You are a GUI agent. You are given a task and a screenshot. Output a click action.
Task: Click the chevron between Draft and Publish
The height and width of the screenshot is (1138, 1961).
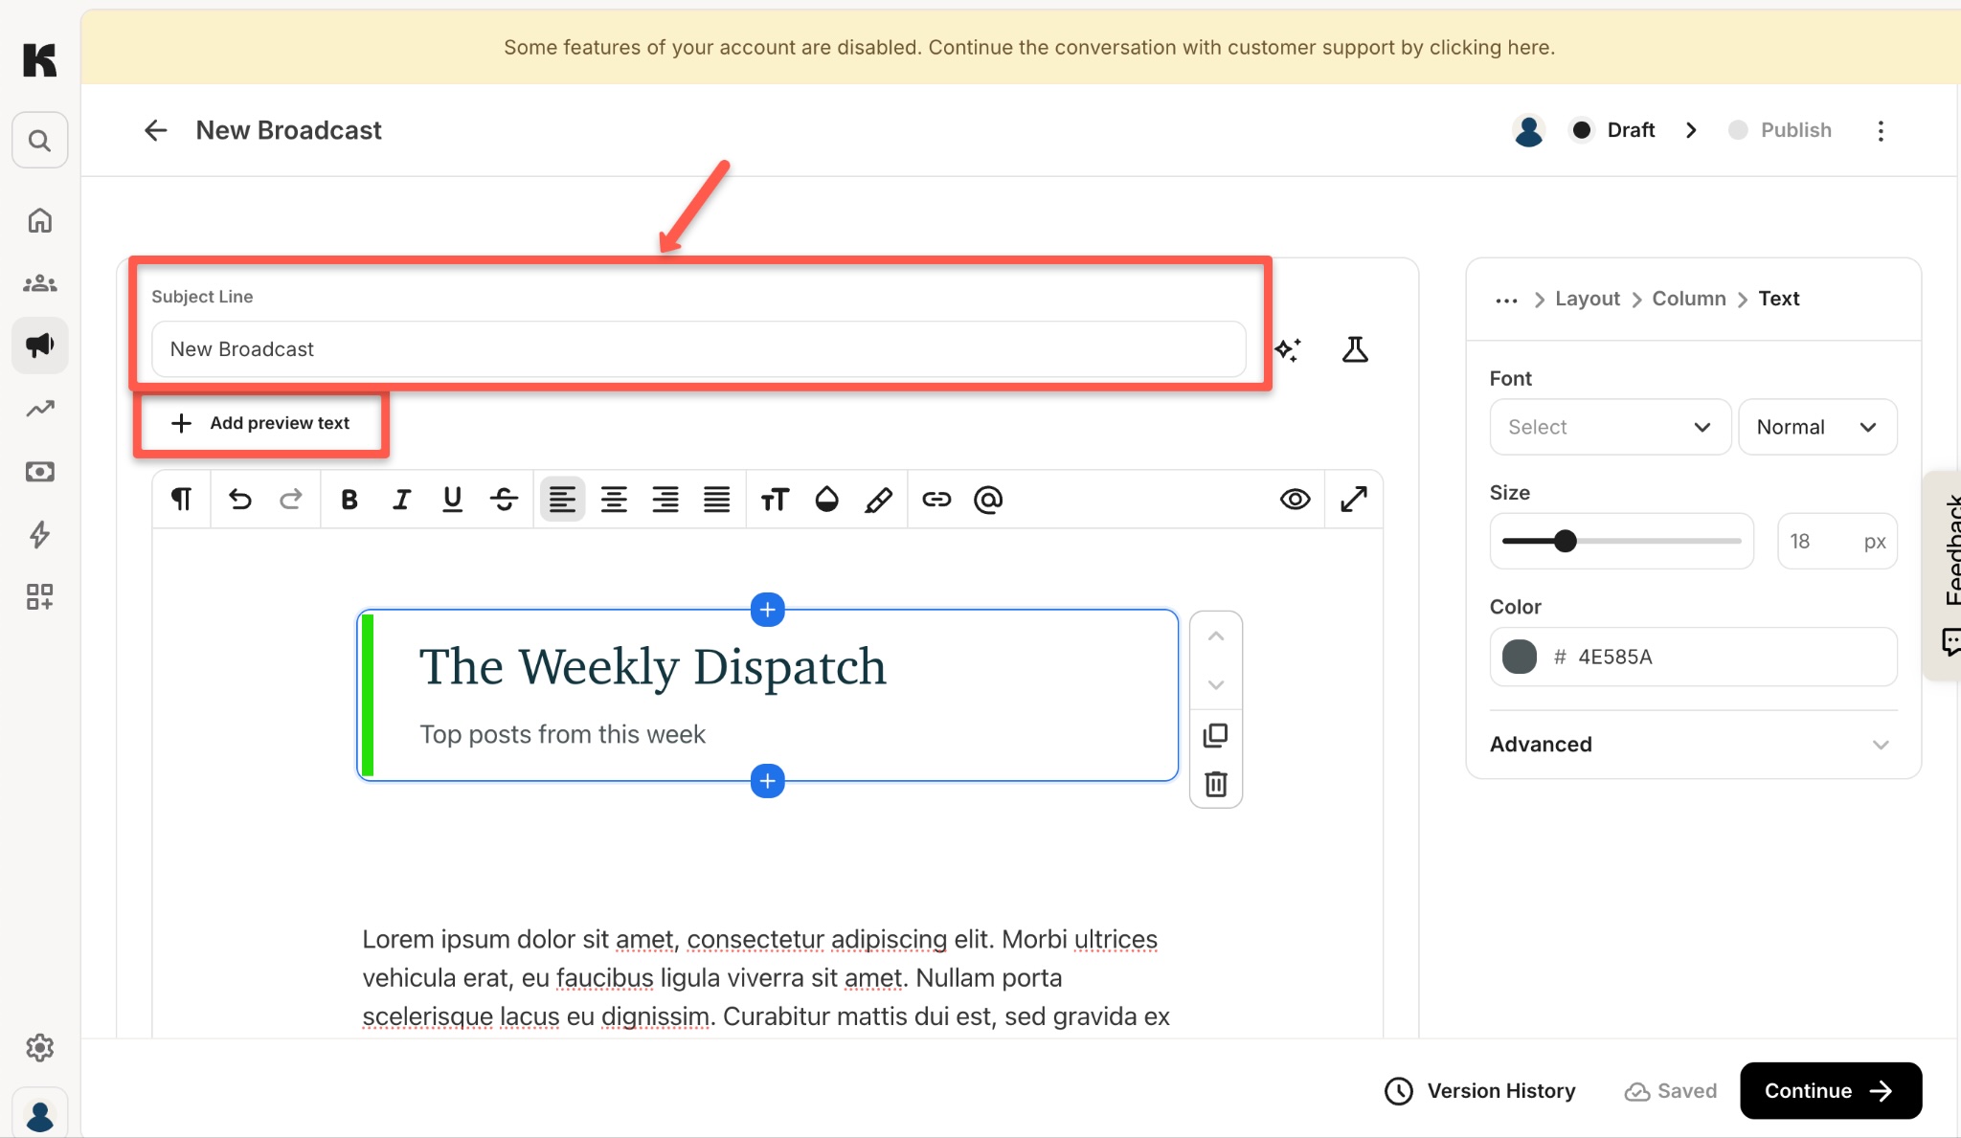tap(1691, 130)
